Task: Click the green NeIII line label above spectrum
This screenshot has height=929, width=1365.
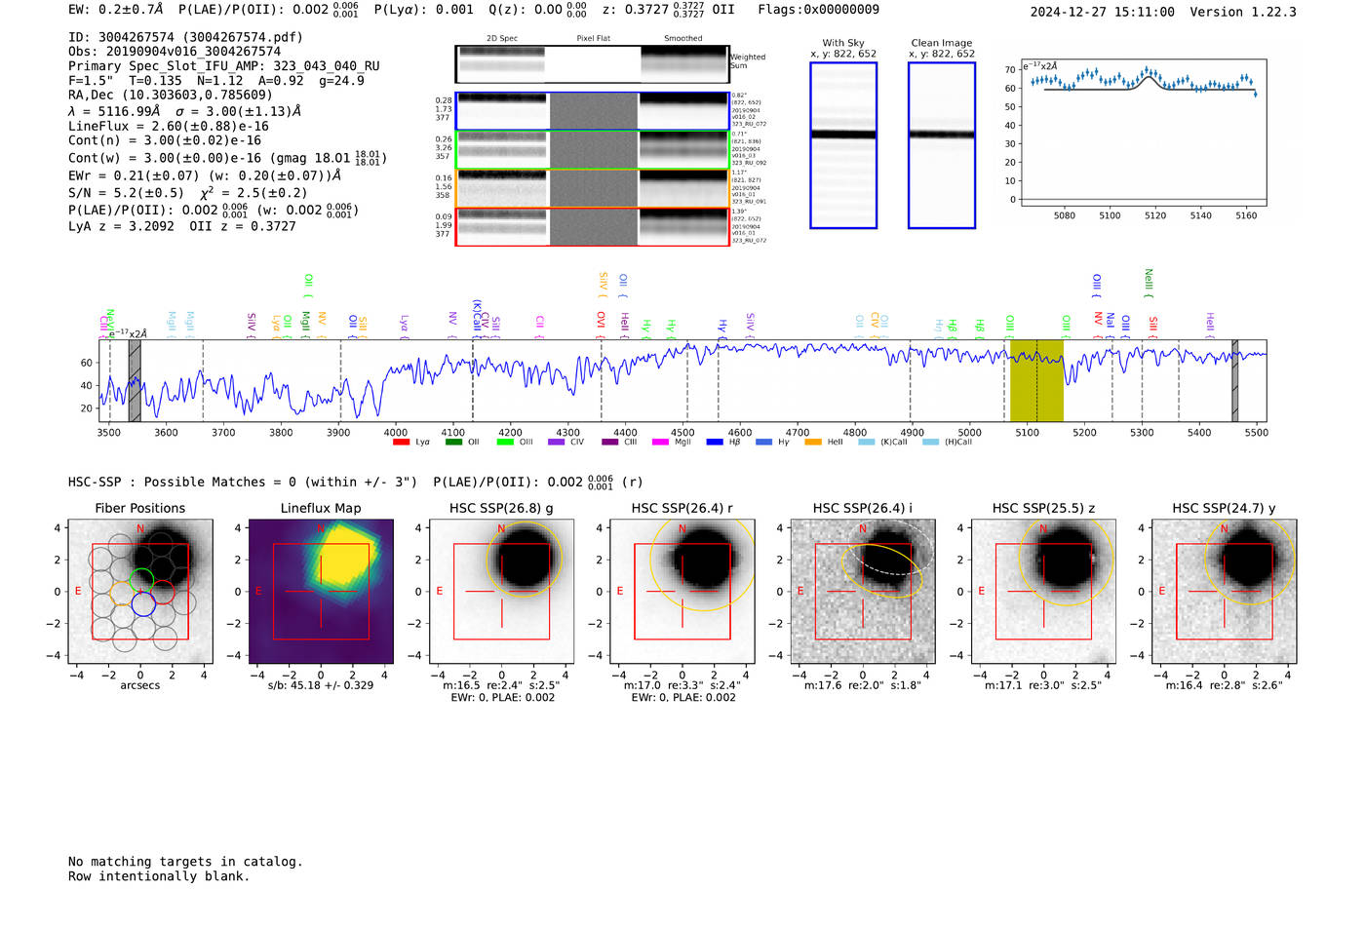Action: click(1149, 283)
